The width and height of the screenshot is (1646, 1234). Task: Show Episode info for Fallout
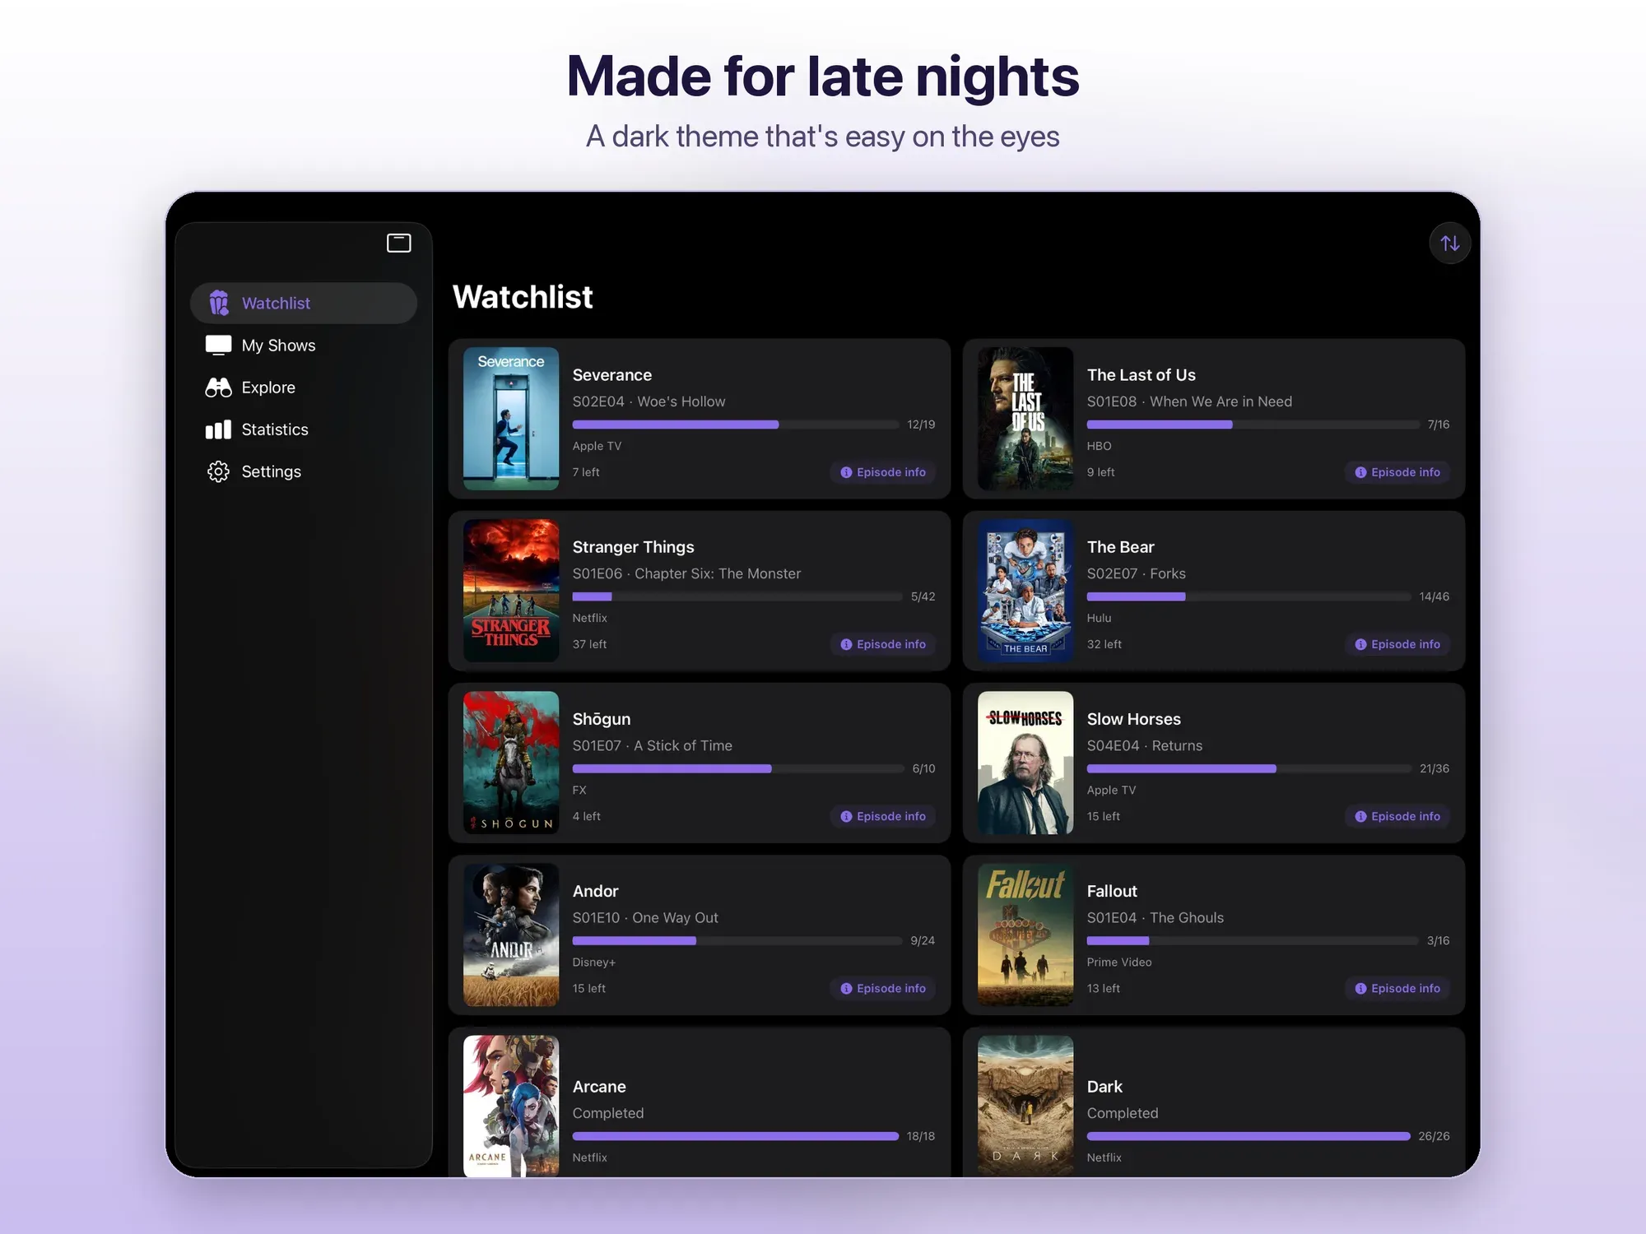click(1397, 988)
